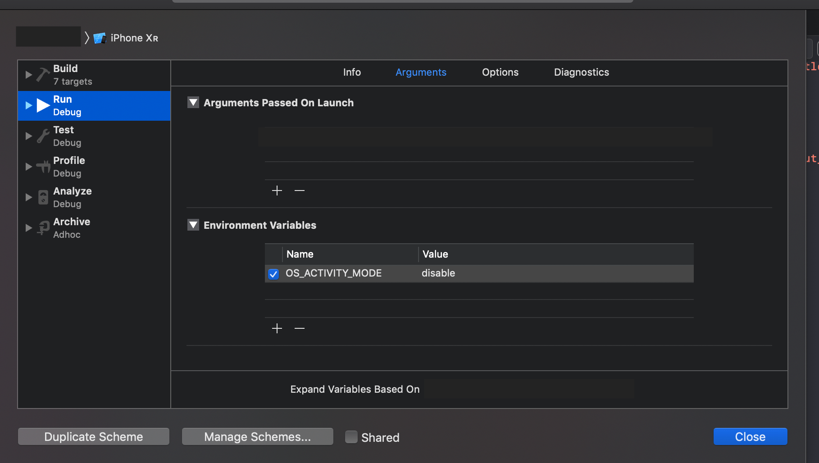The height and width of the screenshot is (463, 819).
Task: Click the Run play icon
Action: click(x=43, y=105)
